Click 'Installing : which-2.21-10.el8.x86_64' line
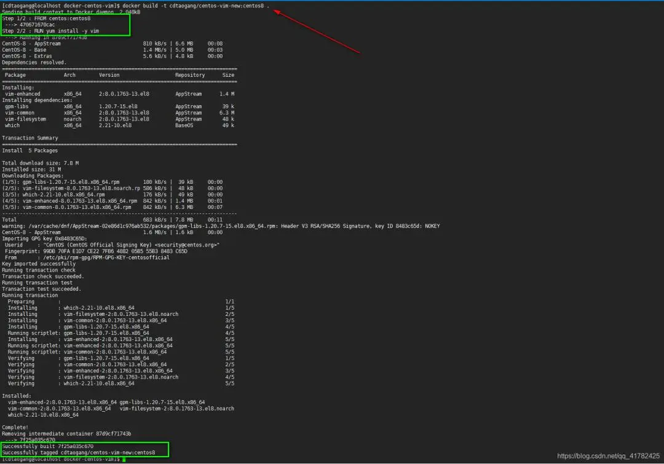Screen dimensions: 664x464 pyautogui.click(x=121, y=308)
